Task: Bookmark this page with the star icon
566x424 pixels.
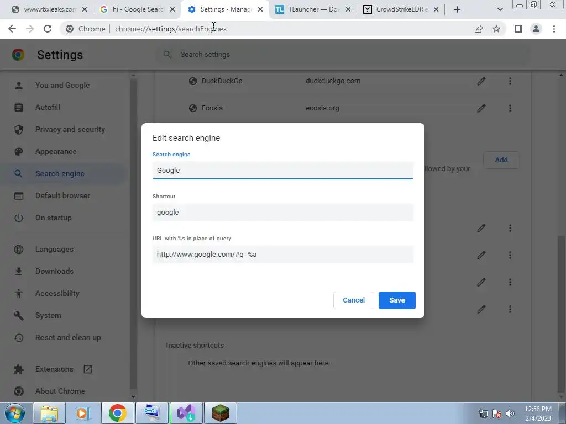Action: pos(496,29)
